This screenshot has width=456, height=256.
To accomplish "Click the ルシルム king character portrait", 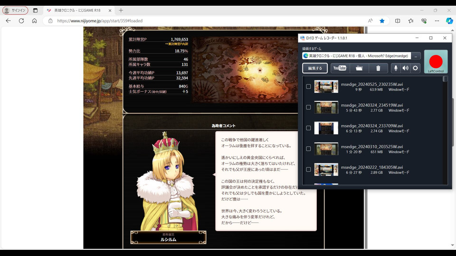I will [x=167, y=182].
